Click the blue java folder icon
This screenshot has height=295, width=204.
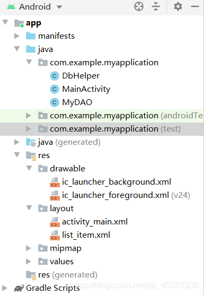[31, 49]
